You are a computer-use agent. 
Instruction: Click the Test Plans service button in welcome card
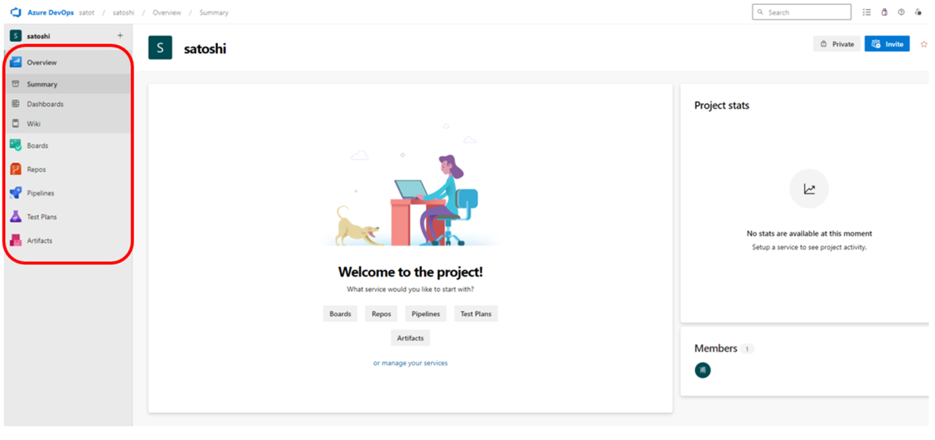pyautogui.click(x=475, y=313)
